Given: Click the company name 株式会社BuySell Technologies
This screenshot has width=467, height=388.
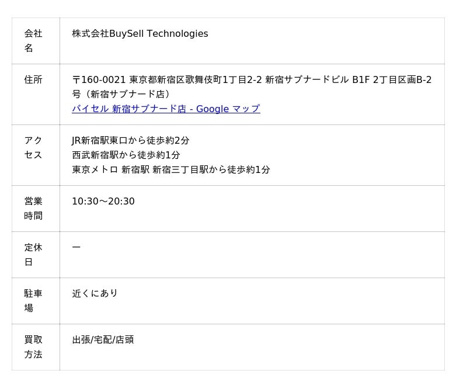Looking at the screenshot, I should click(x=140, y=33).
